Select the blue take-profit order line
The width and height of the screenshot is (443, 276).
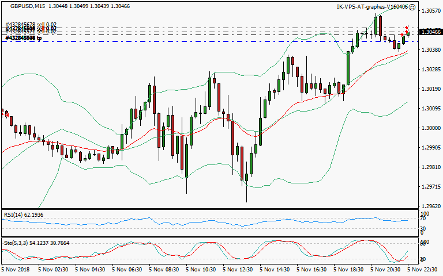pyautogui.click(x=173, y=41)
